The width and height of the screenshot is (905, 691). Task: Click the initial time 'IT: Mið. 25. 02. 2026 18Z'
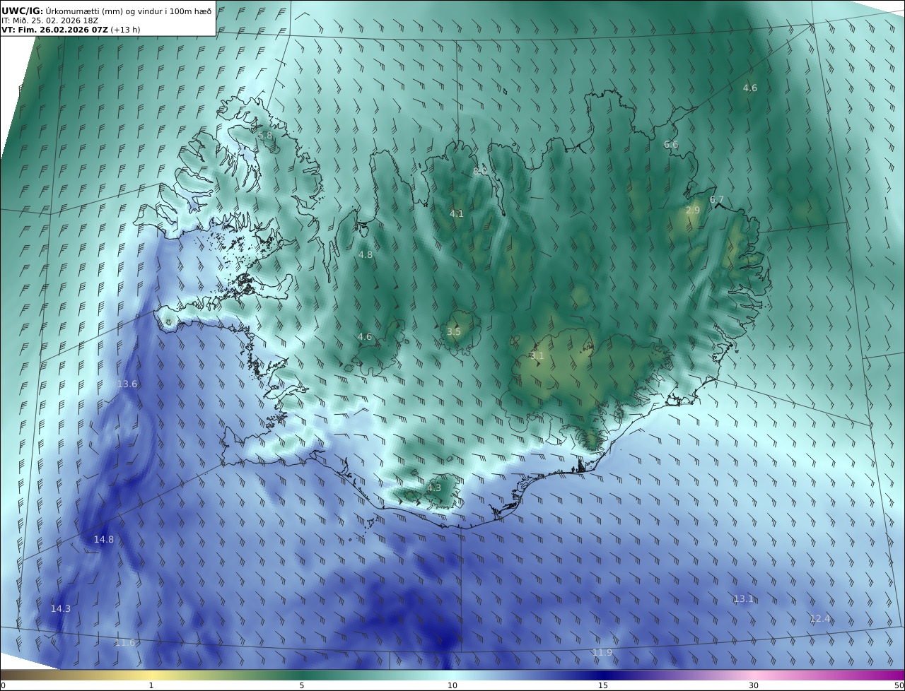(x=49, y=20)
